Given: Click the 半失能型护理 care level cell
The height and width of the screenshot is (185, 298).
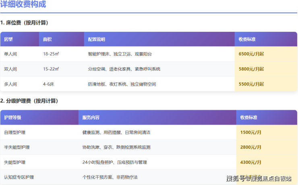Looking at the screenshot, I should coord(17,148).
